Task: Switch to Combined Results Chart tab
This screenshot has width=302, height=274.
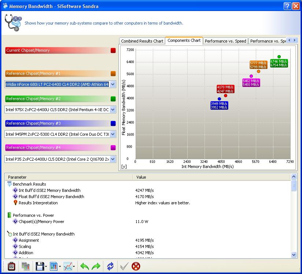Action: pyautogui.click(x=142, y=41)
